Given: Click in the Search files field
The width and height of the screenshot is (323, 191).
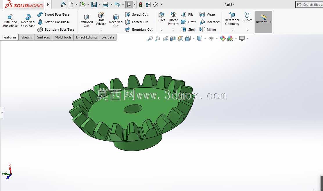Looking at the screenshot, I should (x=309, y=5).
